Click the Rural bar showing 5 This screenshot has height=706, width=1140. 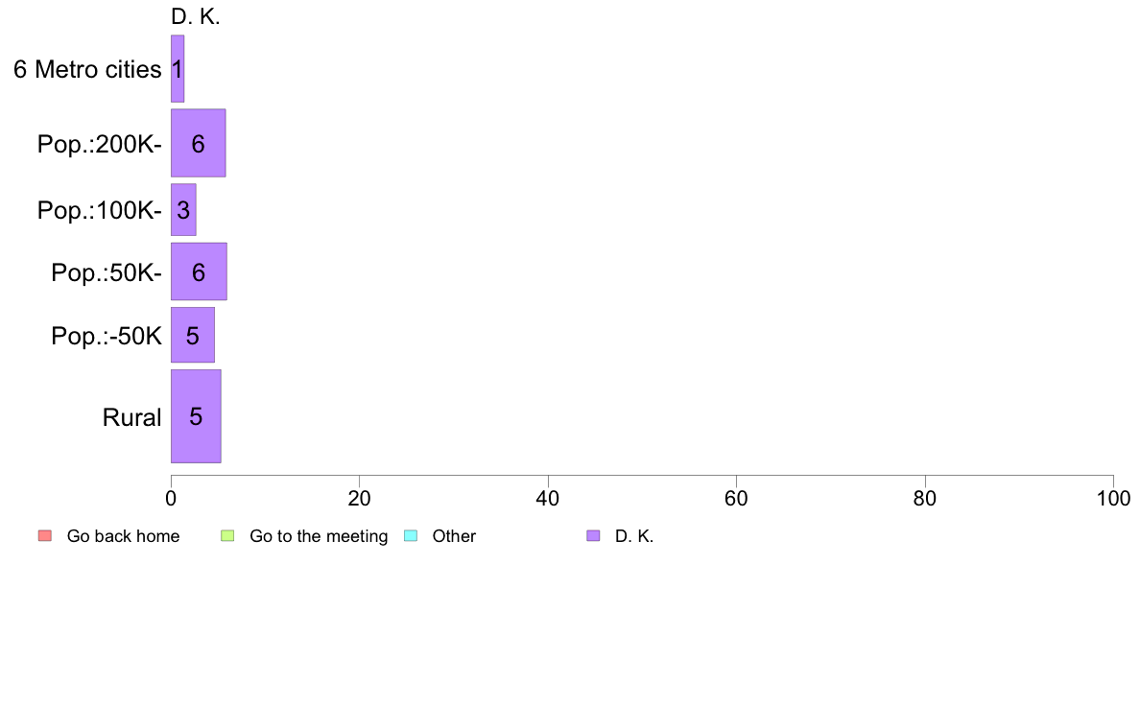coord(196,416)
